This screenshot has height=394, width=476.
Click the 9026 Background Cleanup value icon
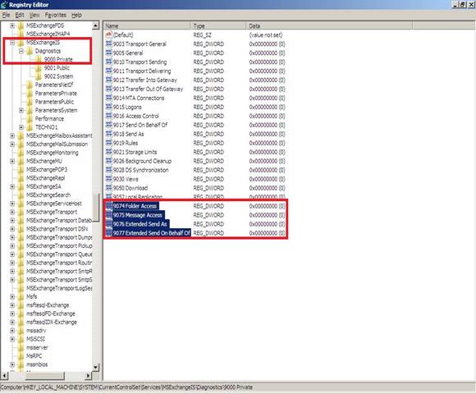(108, 161)
